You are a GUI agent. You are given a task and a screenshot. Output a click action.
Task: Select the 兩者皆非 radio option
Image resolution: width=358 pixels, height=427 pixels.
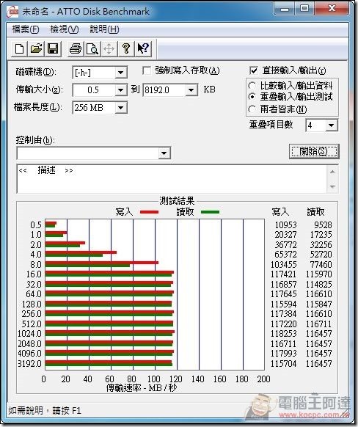pyautogui.click(x=252, y=109)
